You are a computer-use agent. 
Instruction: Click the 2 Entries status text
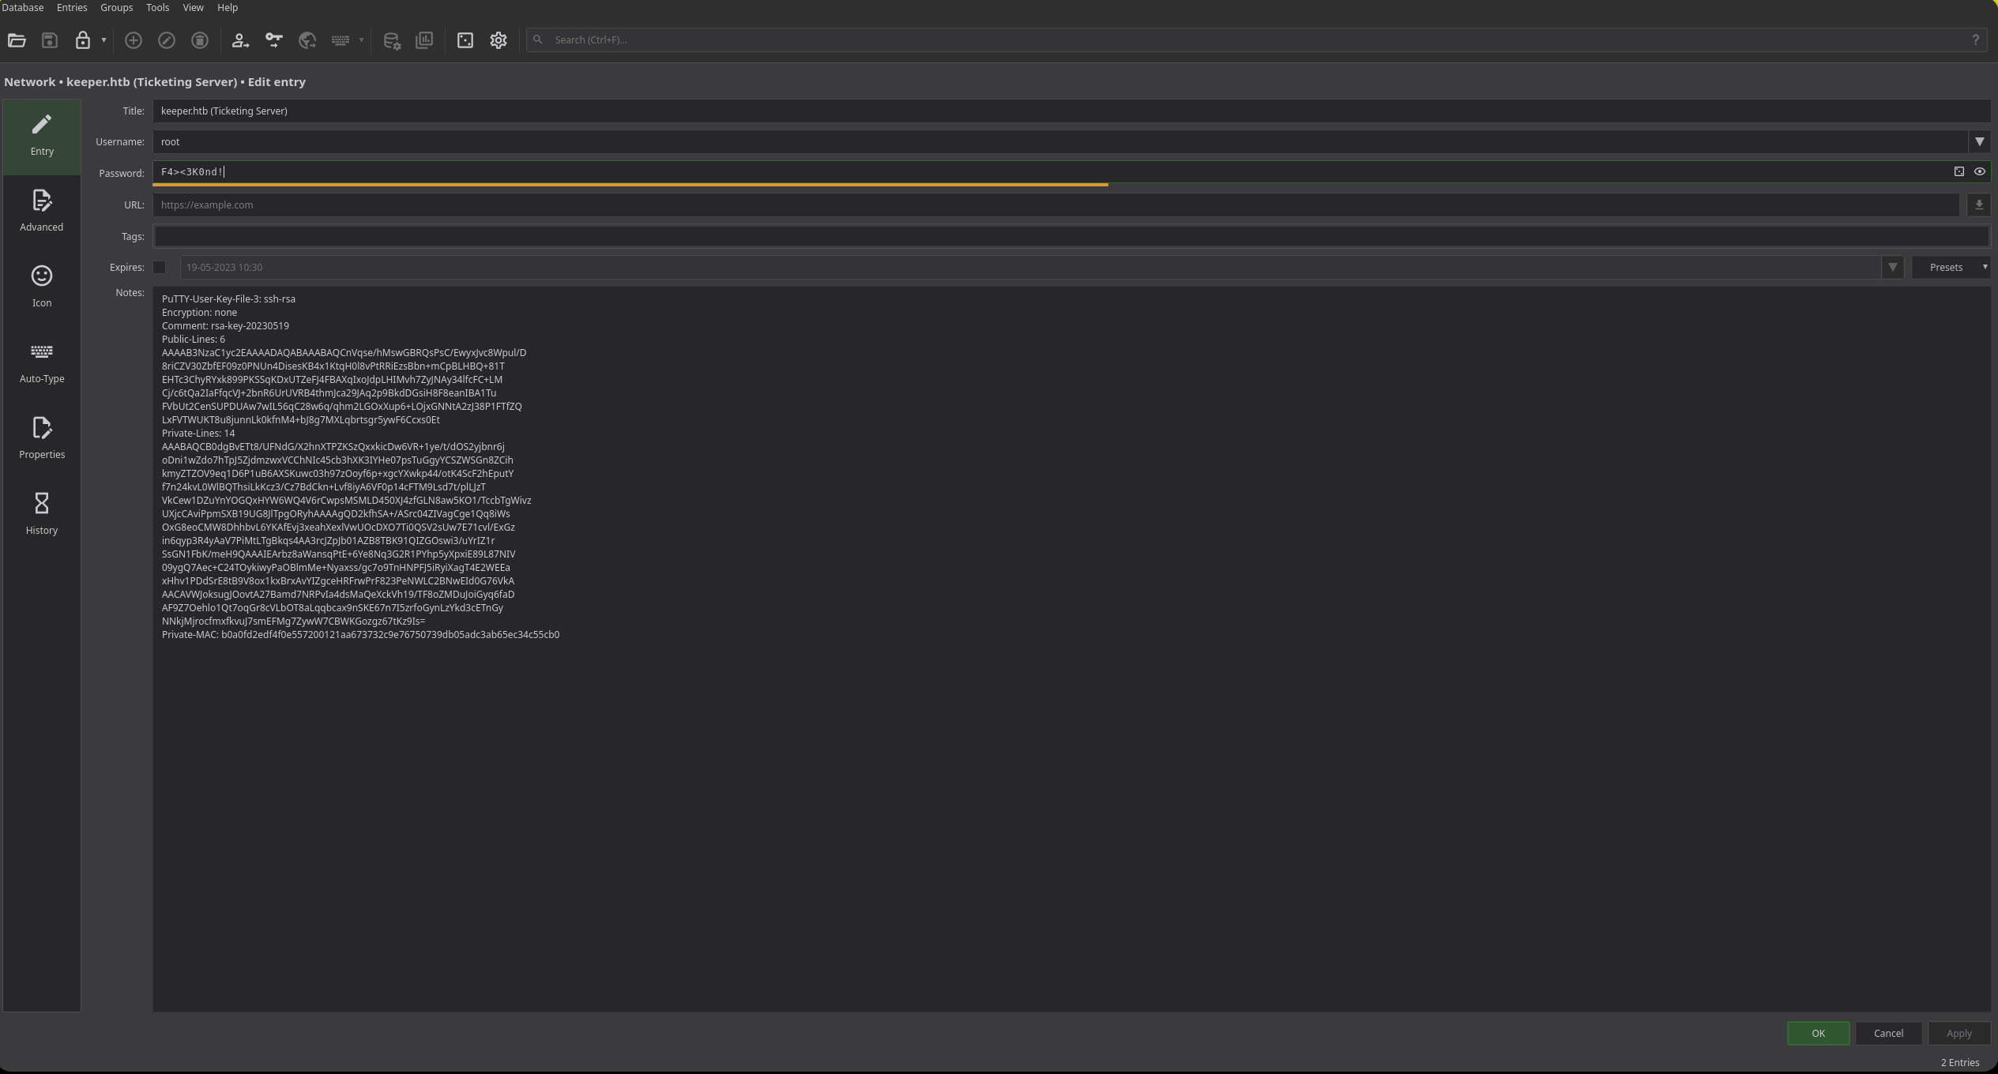click(x=1959, y=1062)
